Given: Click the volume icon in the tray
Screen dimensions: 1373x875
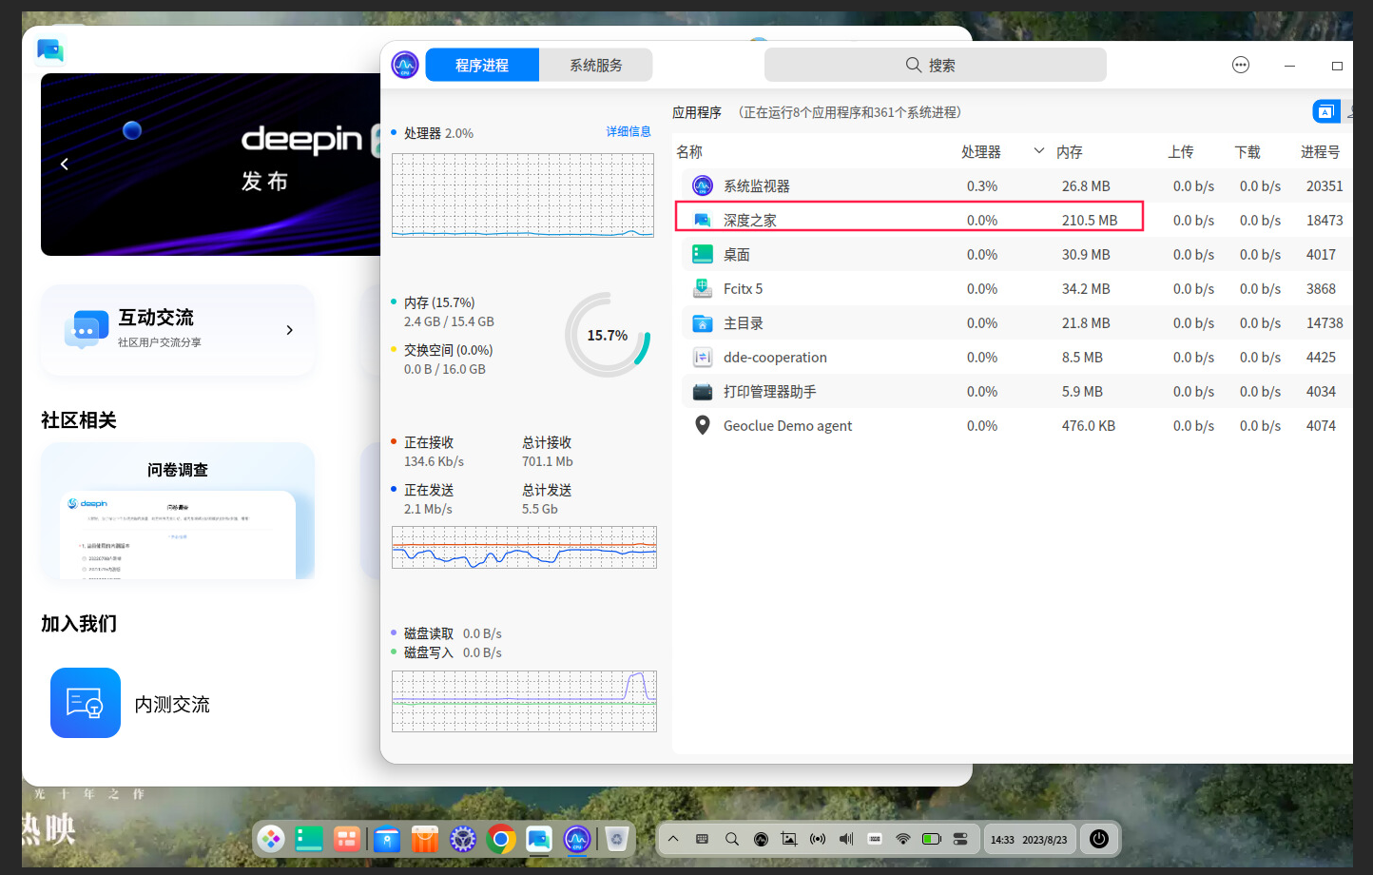Looking at the screenshot, I should [845, 839].
